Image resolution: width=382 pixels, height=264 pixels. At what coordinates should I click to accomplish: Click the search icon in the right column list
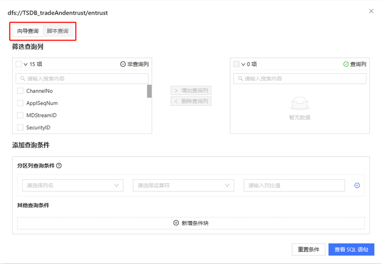click(x=240, y=79)
